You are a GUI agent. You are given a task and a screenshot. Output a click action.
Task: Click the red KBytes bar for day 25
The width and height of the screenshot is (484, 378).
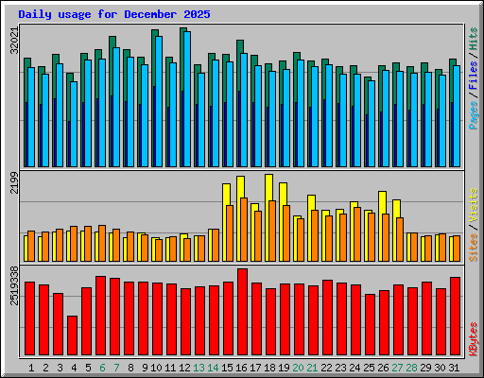[370, 324]
